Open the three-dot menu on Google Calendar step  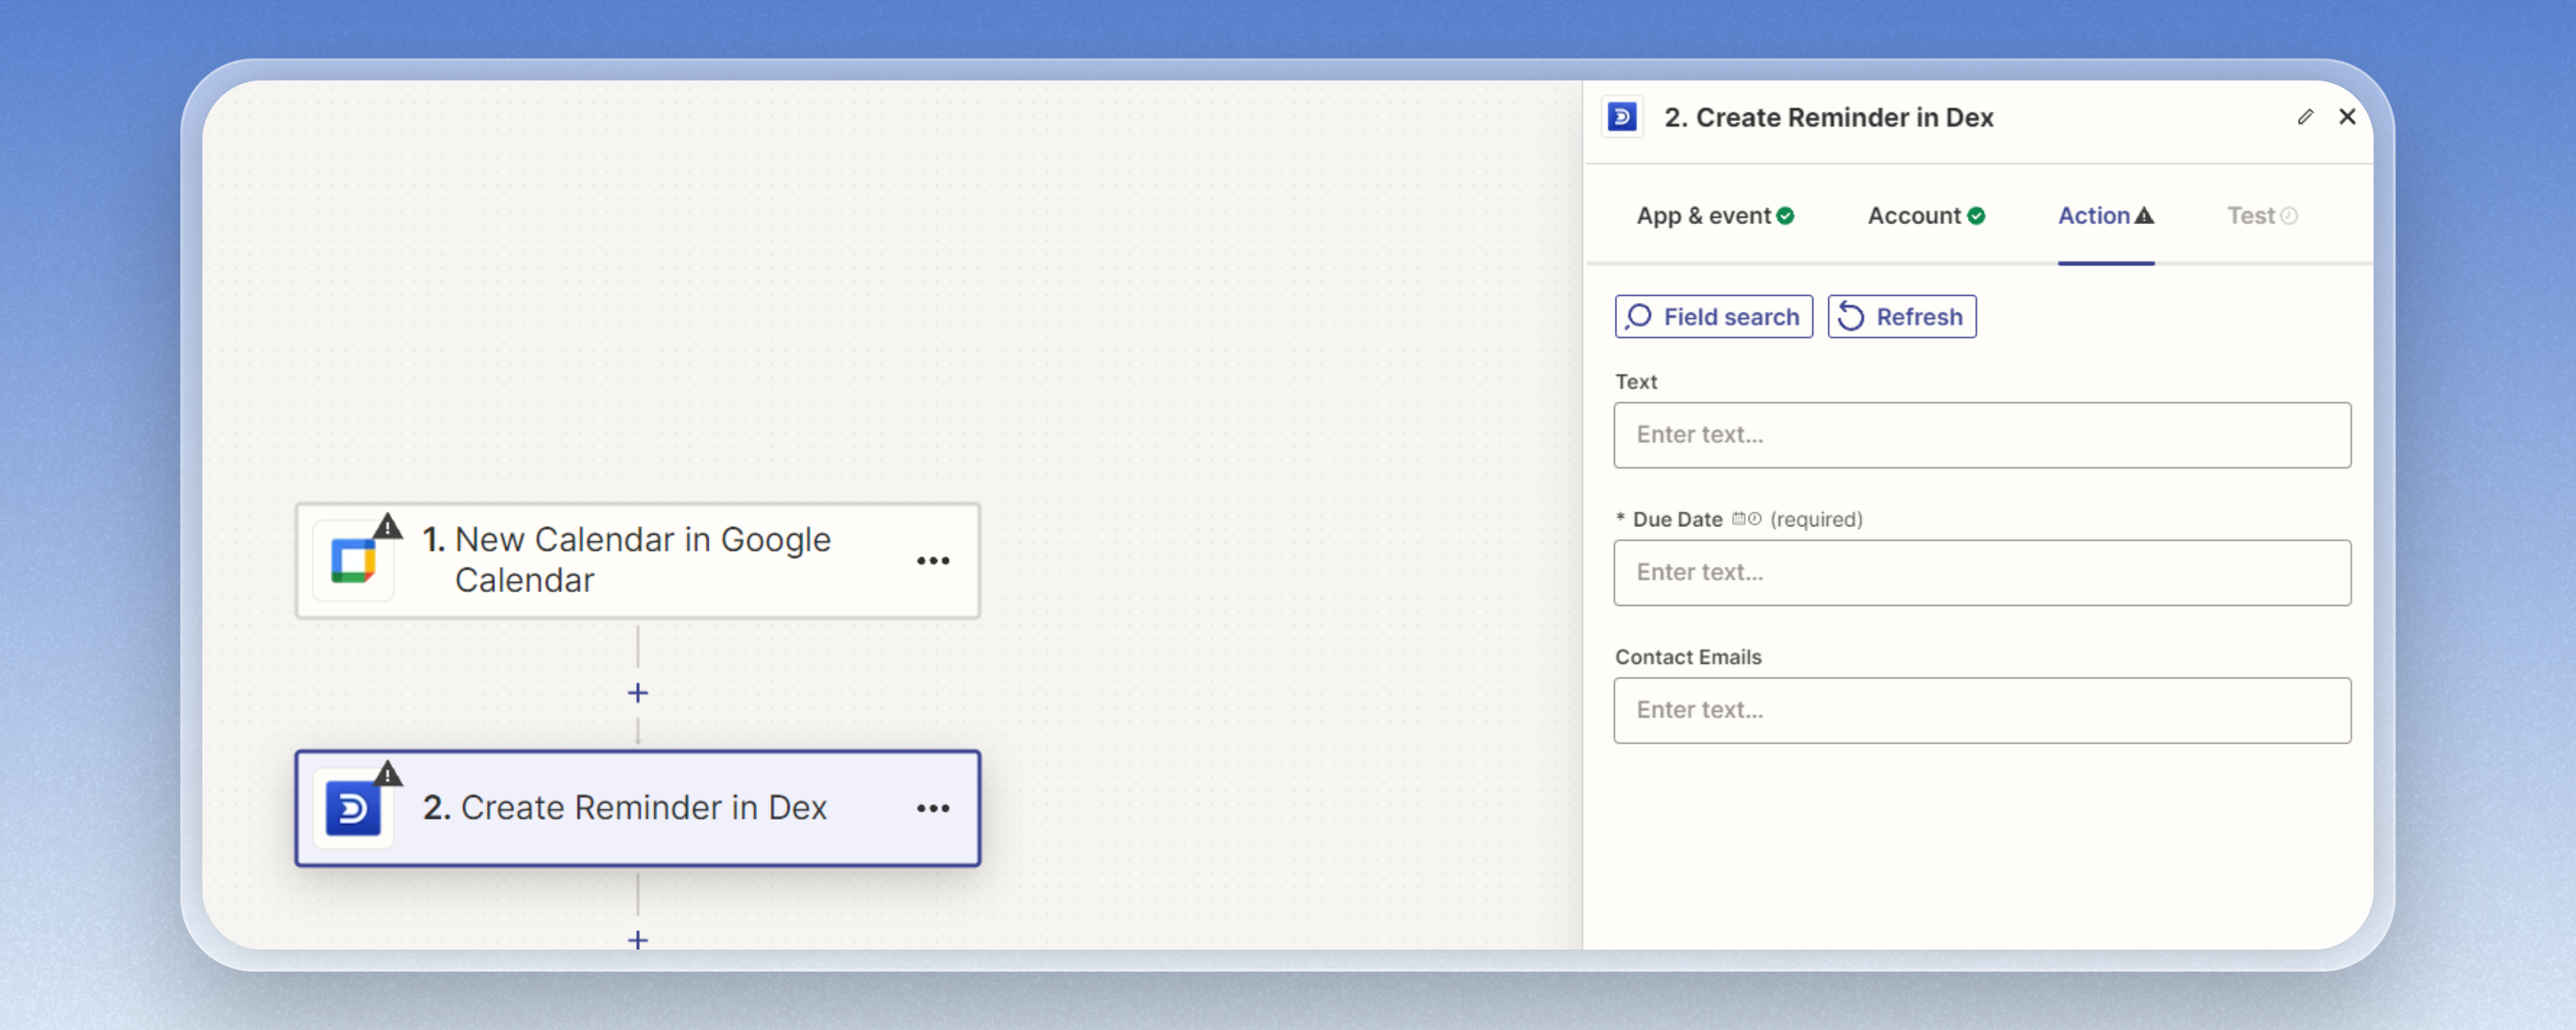coord(932,561)
